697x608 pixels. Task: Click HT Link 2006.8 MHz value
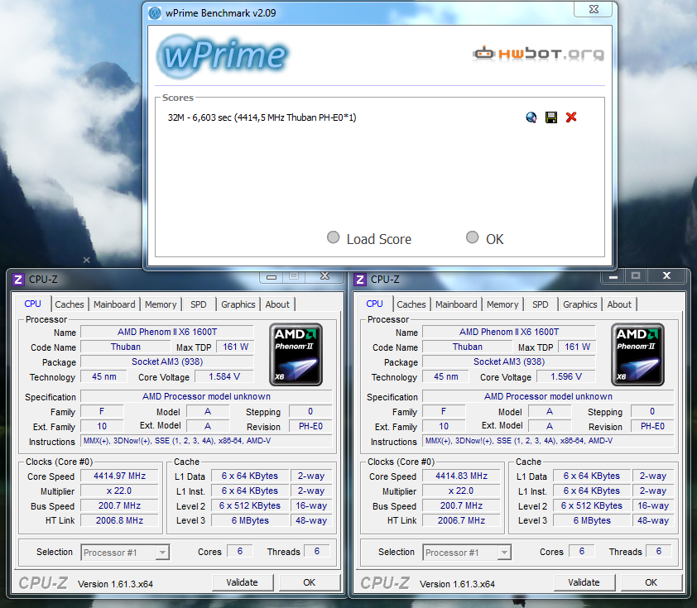click(x=119, y=520)
